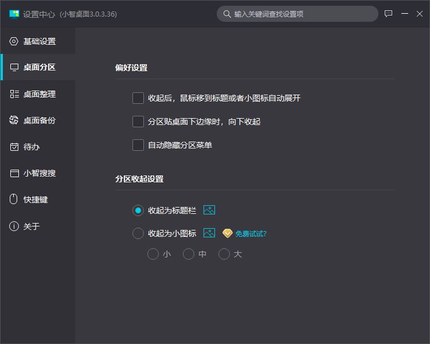430x344 pixels.
Task: Go to 桌面整理 section
Action: [38, 94]
